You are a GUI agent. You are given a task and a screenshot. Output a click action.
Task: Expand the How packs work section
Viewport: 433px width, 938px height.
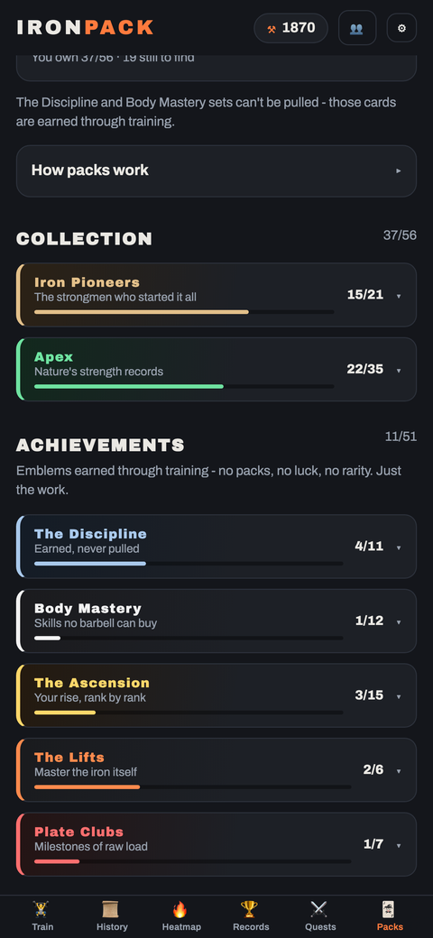pos(216,170)
